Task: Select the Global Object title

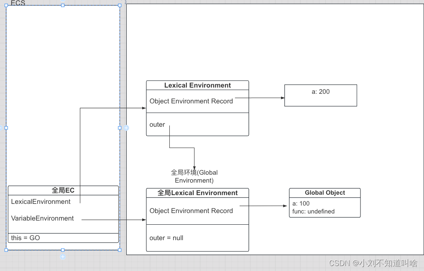Action: 325,193
